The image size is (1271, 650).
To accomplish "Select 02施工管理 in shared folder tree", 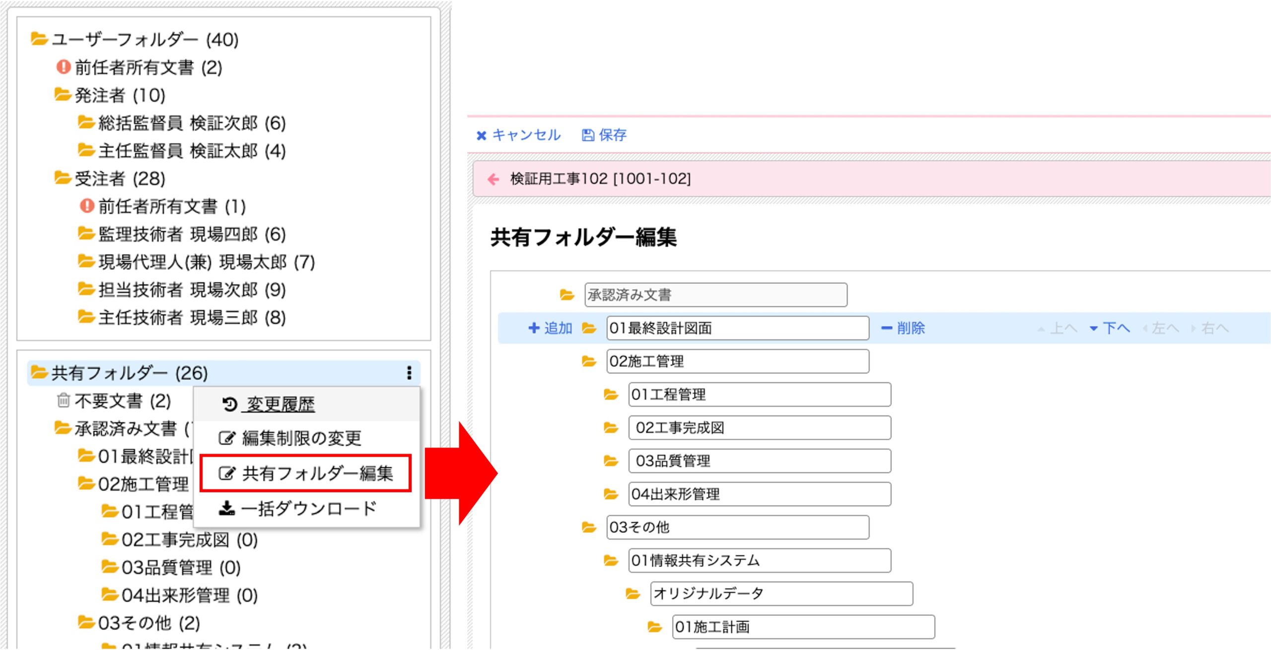I will click(143, 483).
